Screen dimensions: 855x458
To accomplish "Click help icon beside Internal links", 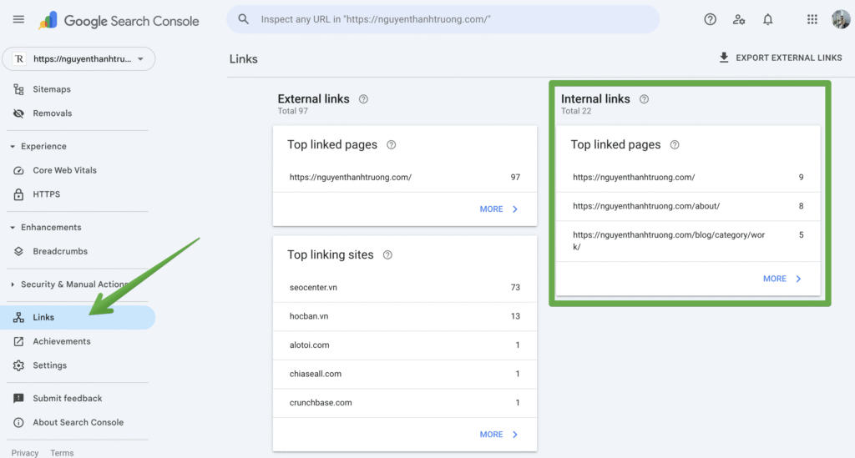I will point(644,99).
